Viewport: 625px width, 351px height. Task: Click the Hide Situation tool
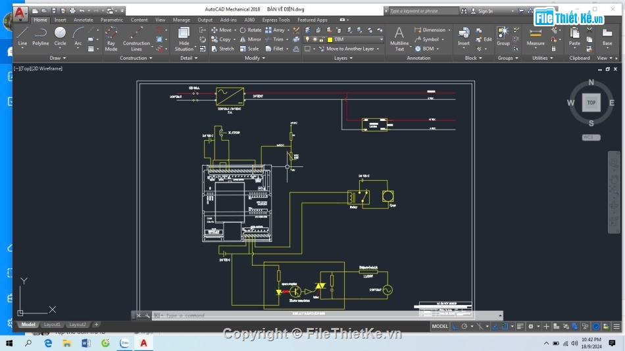click(x=184, y=39)
